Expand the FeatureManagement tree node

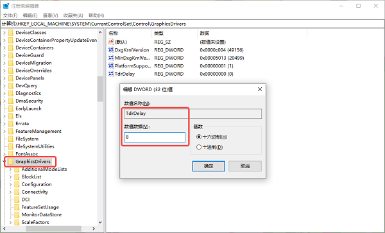[x=4, y=131]
